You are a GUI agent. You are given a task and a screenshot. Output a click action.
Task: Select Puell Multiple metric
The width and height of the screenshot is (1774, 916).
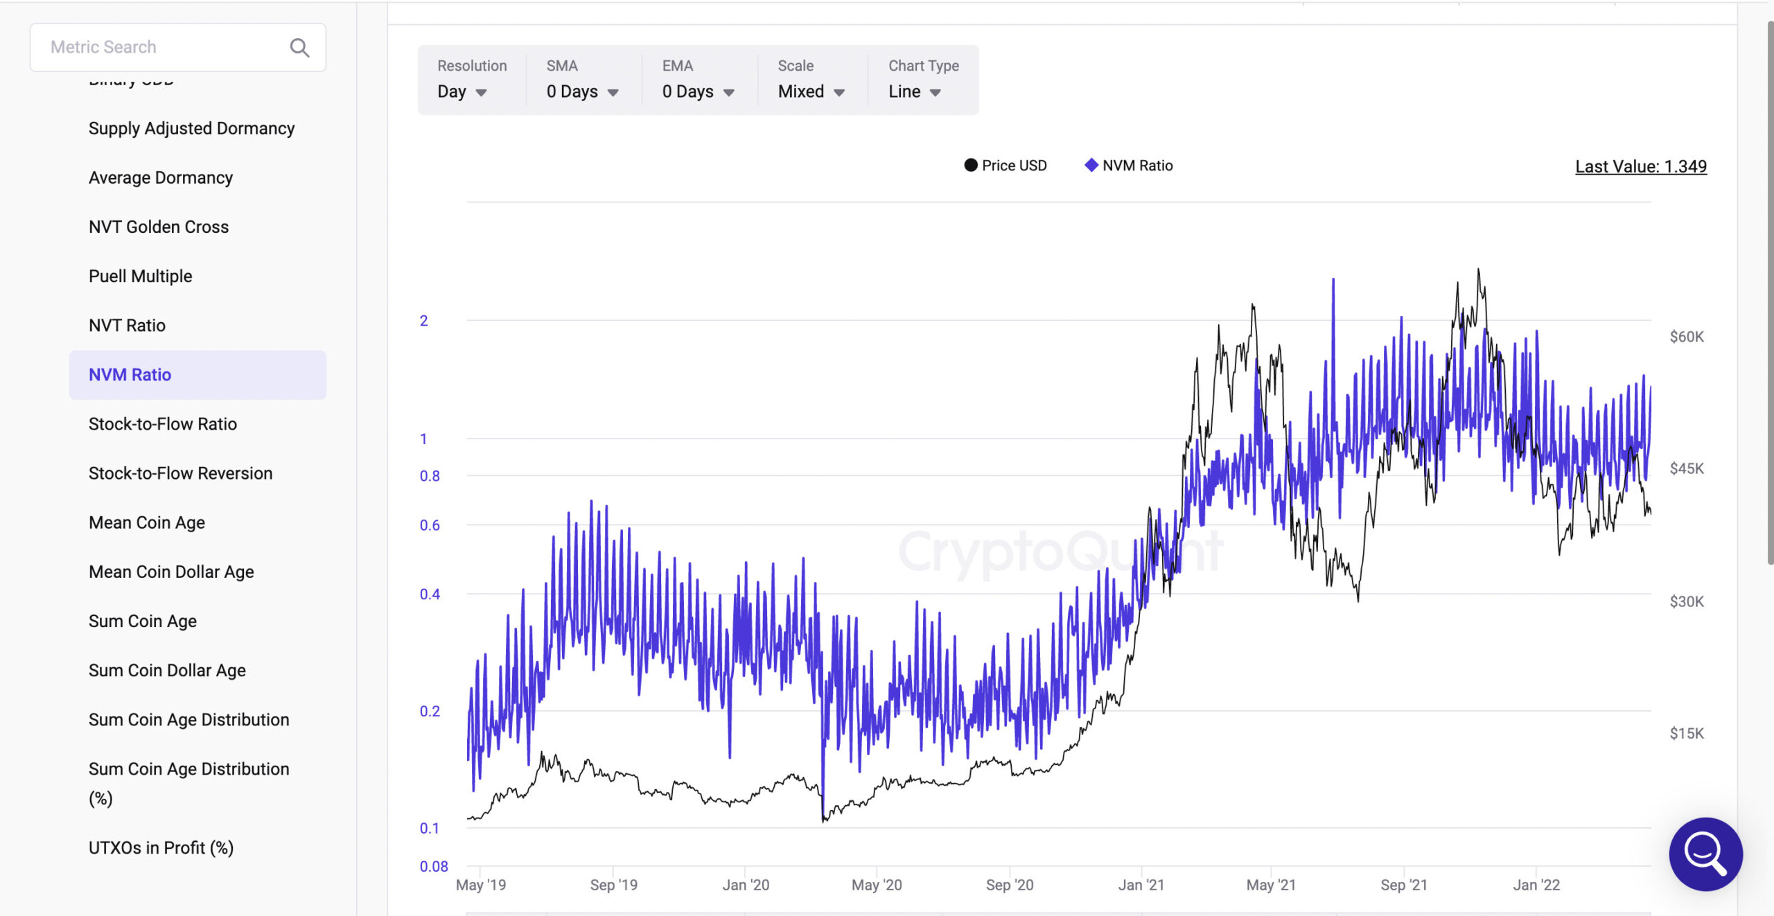tap(141, 276)
